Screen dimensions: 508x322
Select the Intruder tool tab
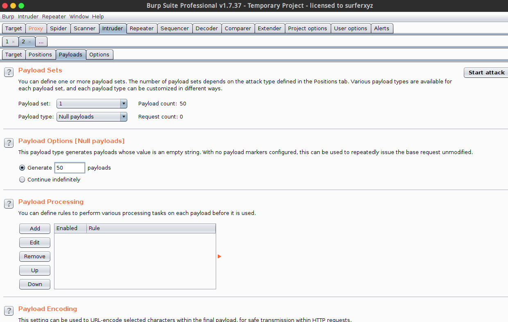point(113,29)
